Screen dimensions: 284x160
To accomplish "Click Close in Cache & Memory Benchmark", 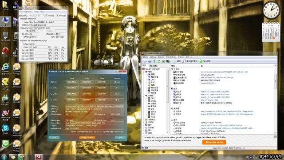I will 120,137.
